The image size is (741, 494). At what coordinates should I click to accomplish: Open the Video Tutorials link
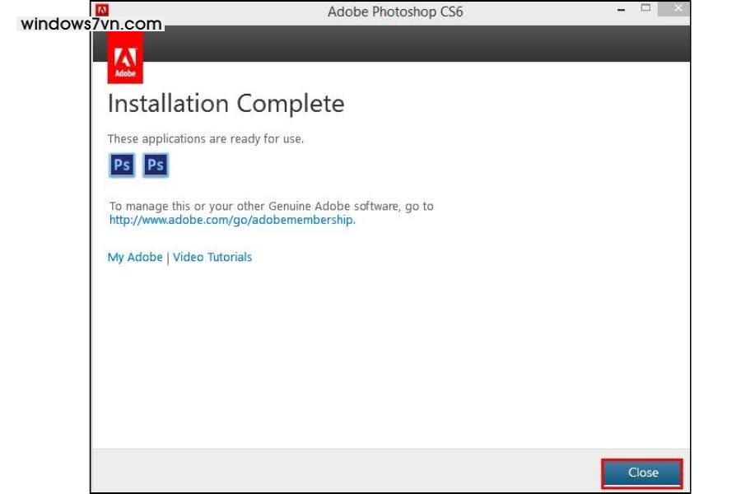(212, 257)
